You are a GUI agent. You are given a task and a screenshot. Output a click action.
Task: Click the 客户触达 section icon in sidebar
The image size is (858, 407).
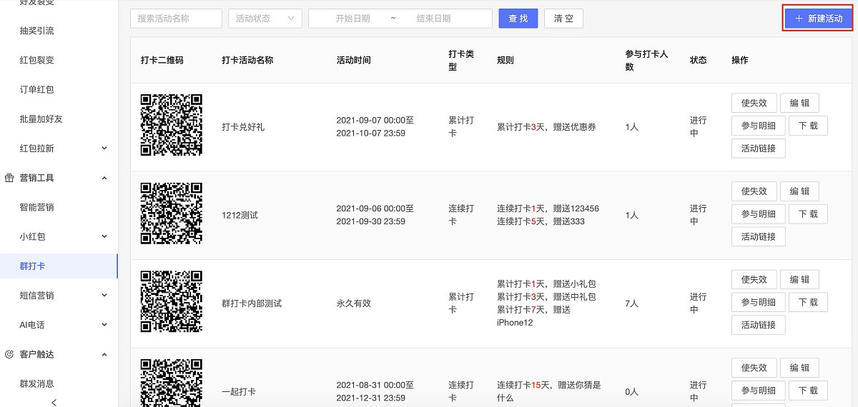point(9,354)
